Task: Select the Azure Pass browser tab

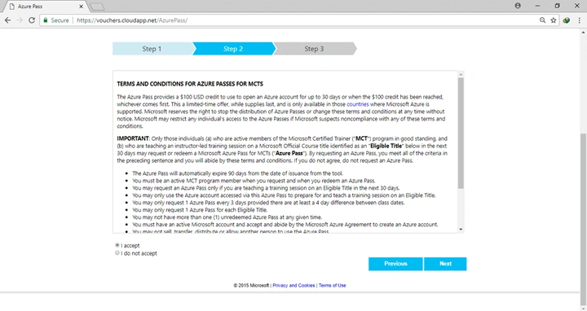Action: point(45,7)
